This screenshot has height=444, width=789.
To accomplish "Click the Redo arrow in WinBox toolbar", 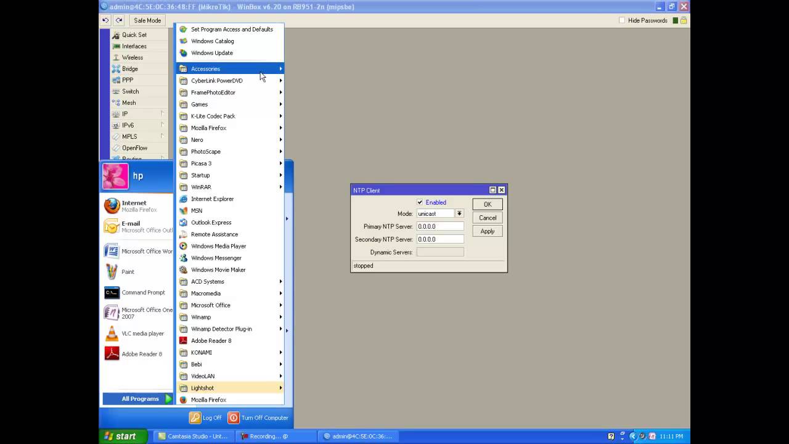I will click(x=119, y=20).
